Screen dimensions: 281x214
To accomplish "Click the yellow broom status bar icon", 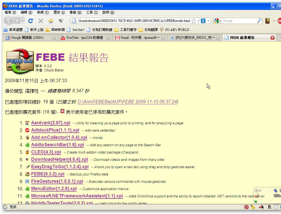I will [x=253, y=207].
